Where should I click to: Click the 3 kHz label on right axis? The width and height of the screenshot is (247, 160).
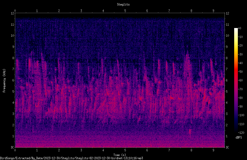click(x=227, y=114)
